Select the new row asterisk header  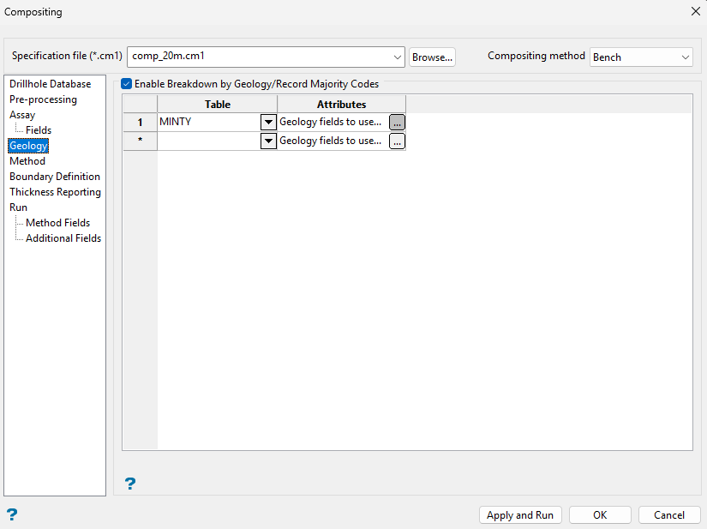point(141,141)
